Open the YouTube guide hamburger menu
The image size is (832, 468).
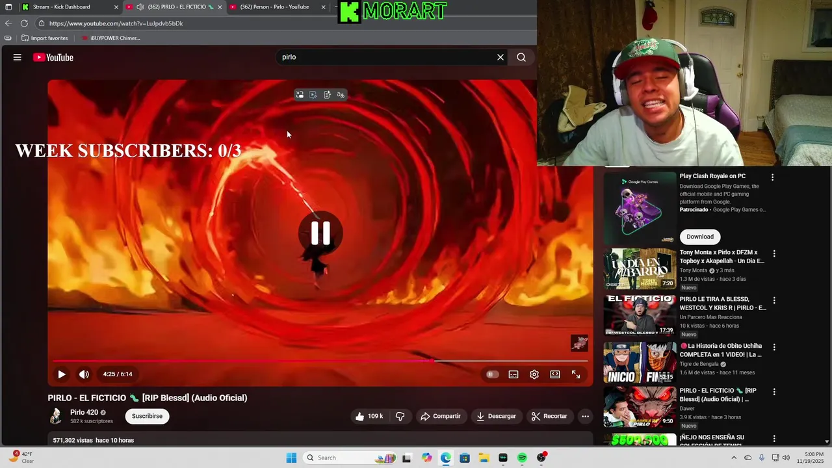coord(18,57)
